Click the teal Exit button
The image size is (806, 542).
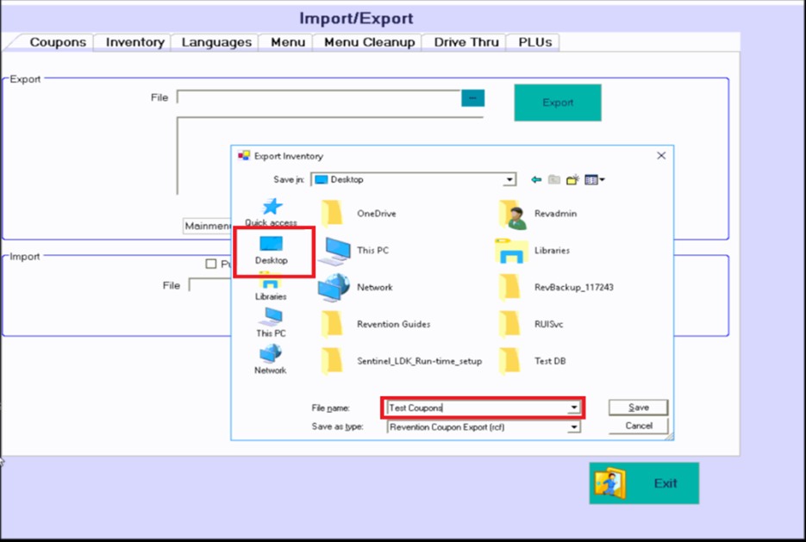644,483
